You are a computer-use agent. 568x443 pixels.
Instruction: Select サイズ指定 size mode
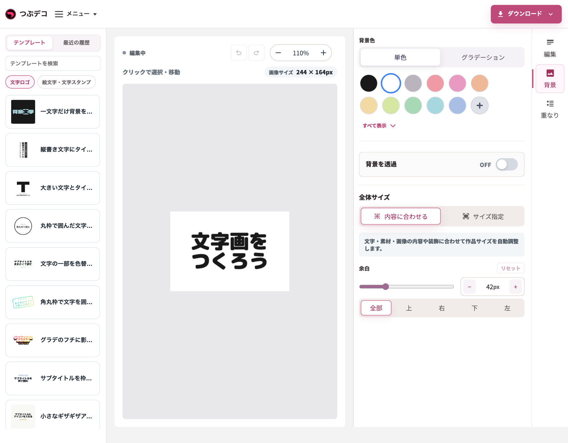click(483, 216)
